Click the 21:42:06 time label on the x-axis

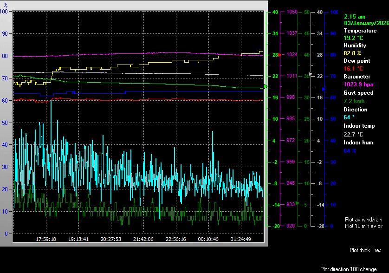143,239
